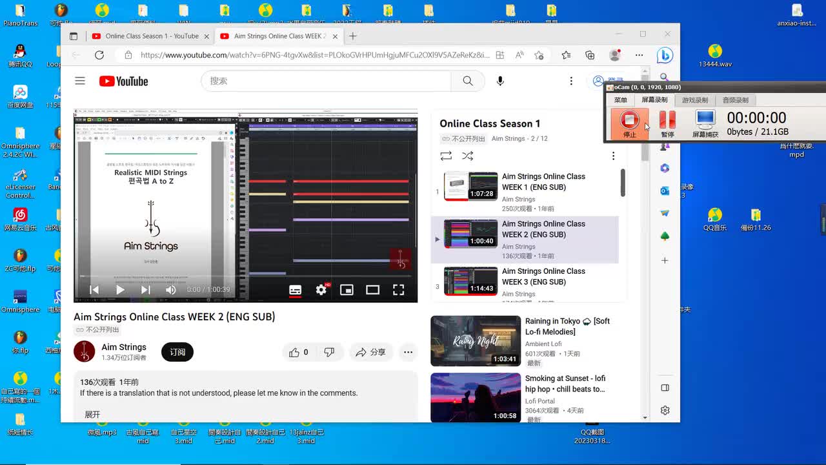Open Microsoft 365 in Edge sidebar

[x=665, y=168]
